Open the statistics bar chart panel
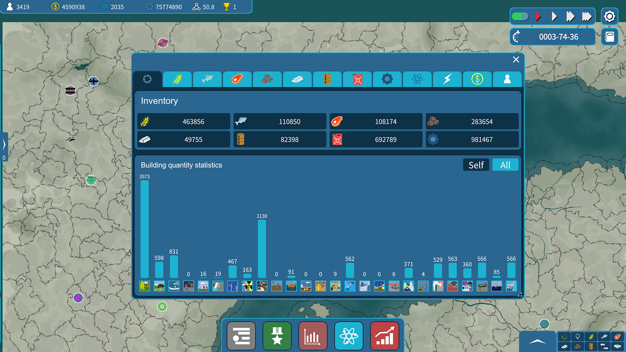The height and width of the screenshot is (352, 626). [313, 336]
